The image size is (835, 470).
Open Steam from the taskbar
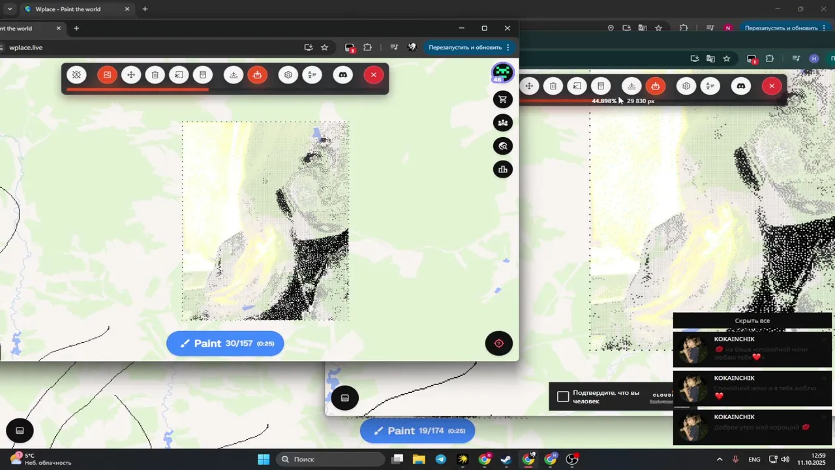(506, 460)
